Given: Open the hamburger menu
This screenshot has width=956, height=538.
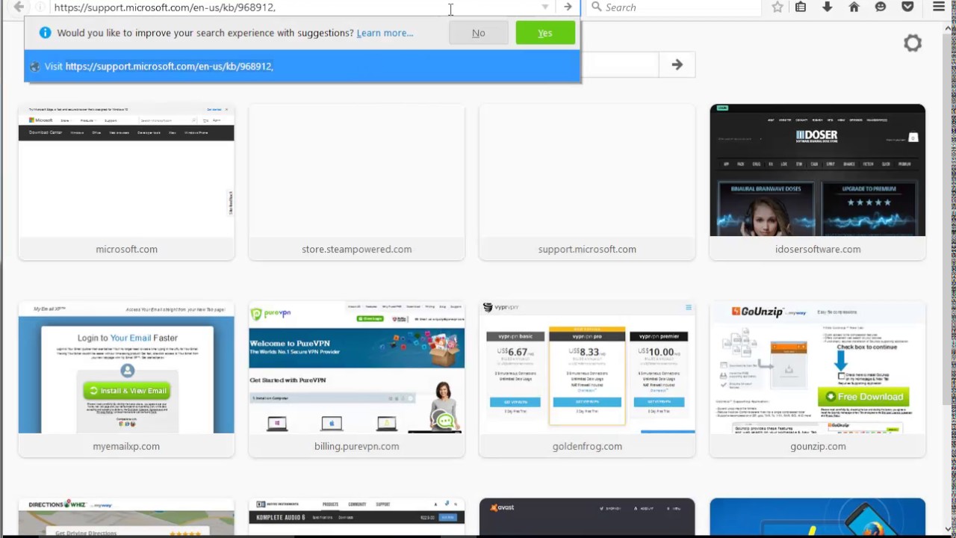Looking at the screenshot, I should tap(939, 7).
